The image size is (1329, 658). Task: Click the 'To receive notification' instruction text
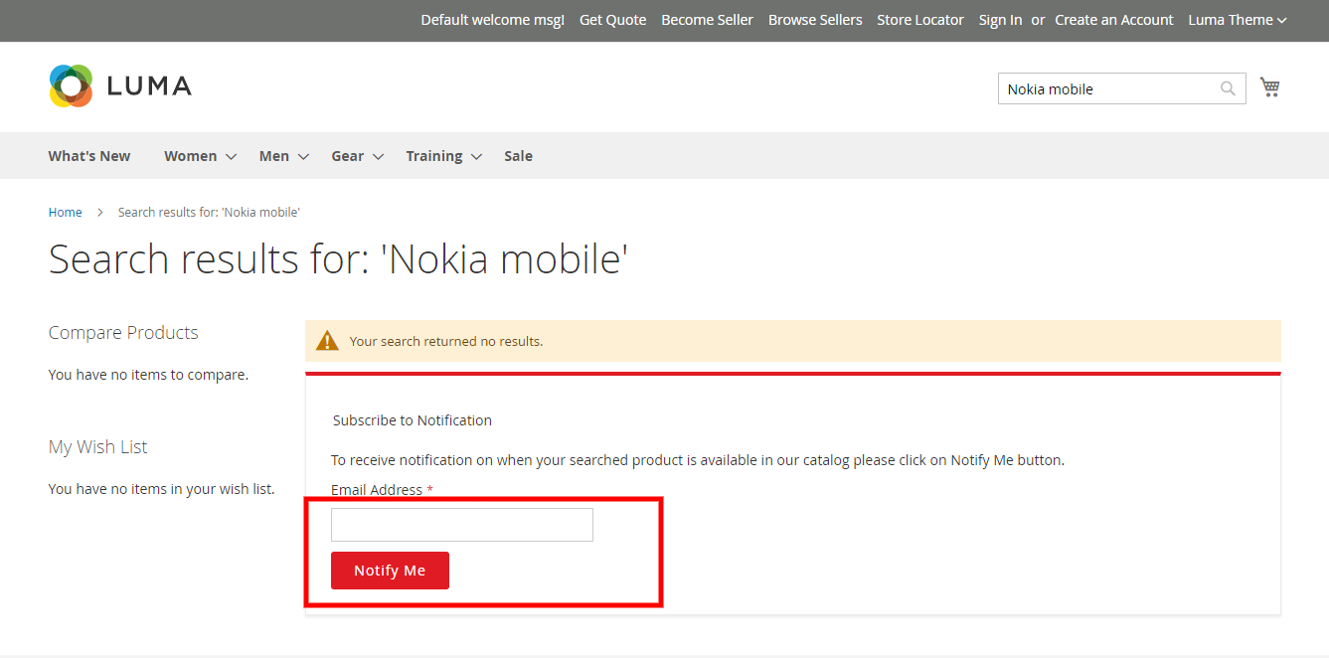tap(698, 460)
